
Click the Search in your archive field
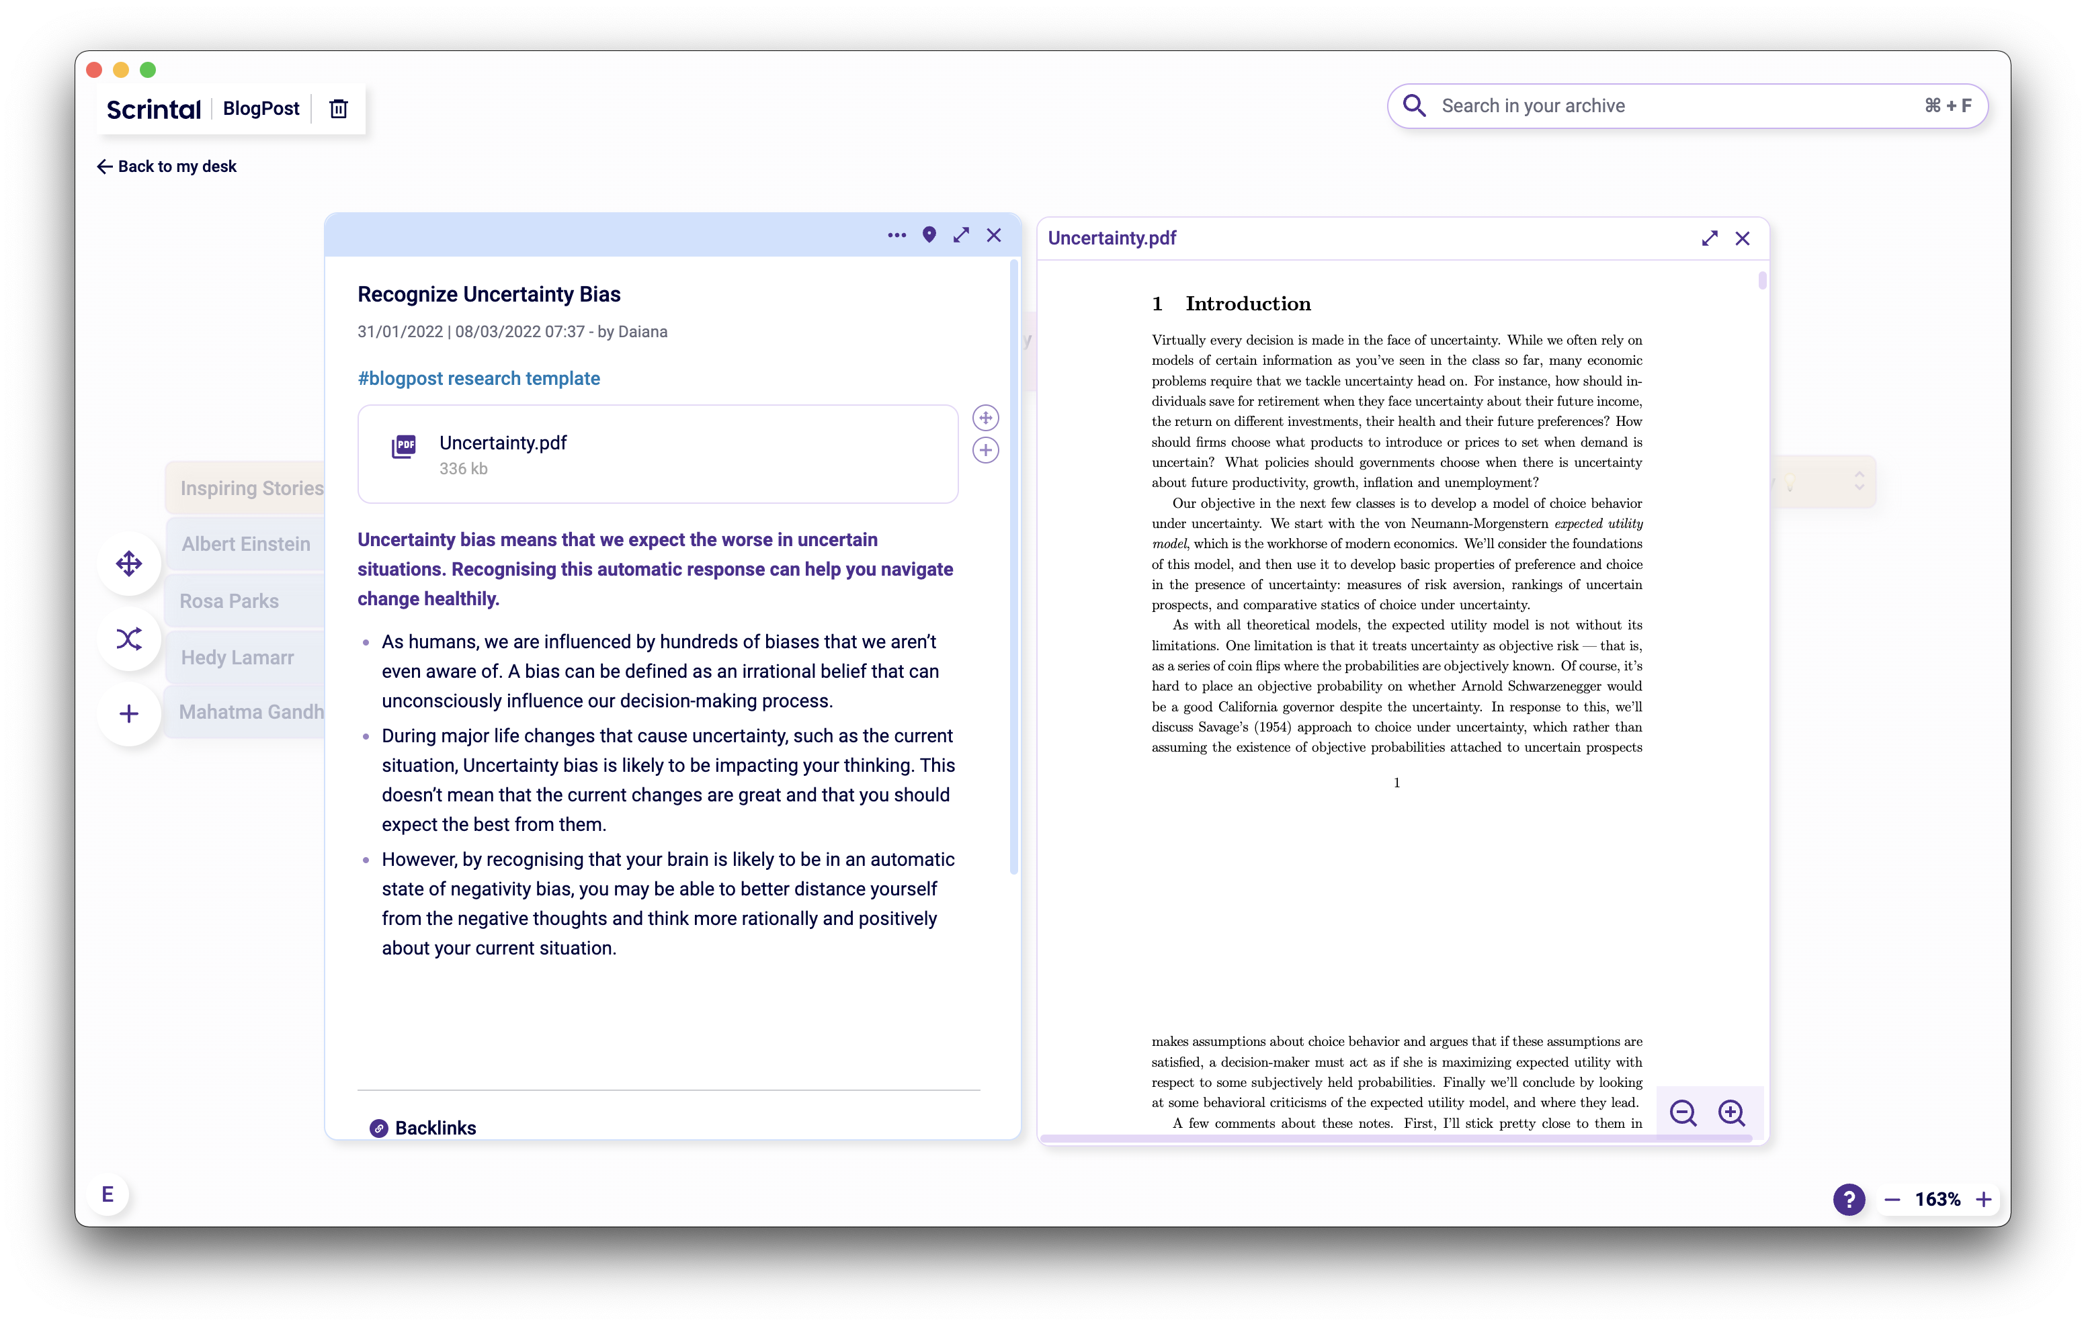click(1672, 105)
